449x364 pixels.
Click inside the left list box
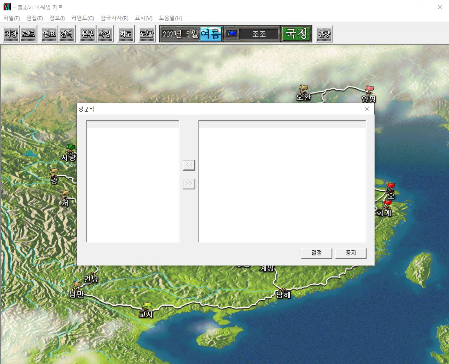pos(133,181)
